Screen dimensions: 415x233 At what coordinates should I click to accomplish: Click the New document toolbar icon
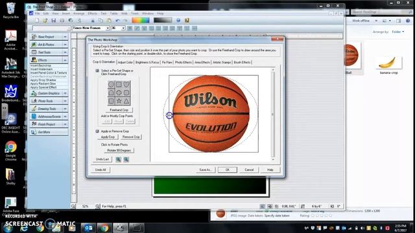pyautogui.click(x=37, y=20)
